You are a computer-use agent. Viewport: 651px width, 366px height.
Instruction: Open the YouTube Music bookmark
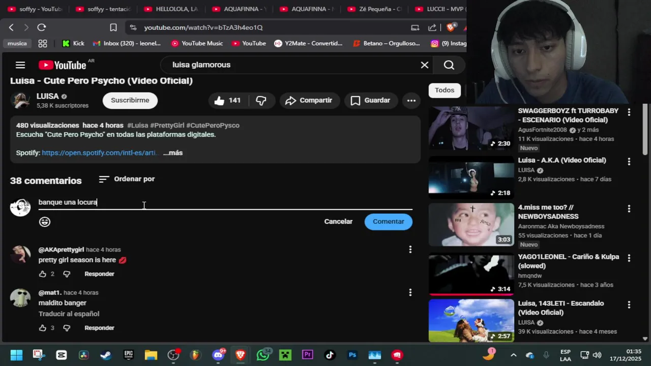197,43
